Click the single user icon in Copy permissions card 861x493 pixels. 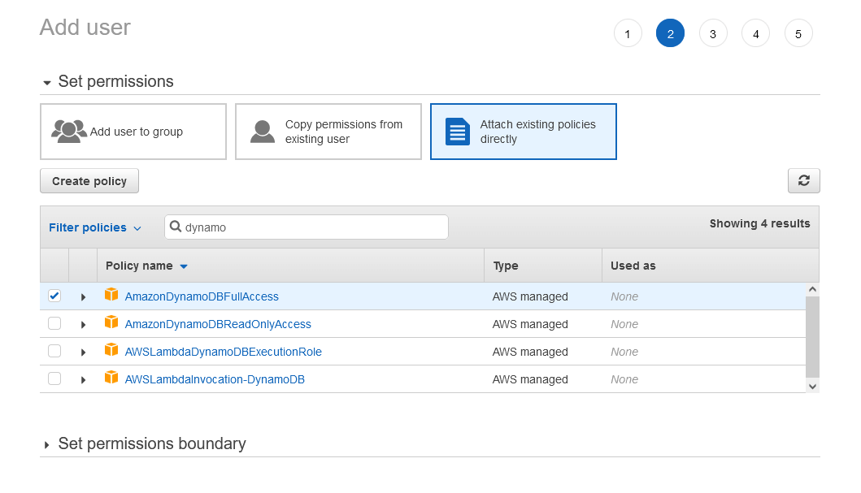(263, 132)
